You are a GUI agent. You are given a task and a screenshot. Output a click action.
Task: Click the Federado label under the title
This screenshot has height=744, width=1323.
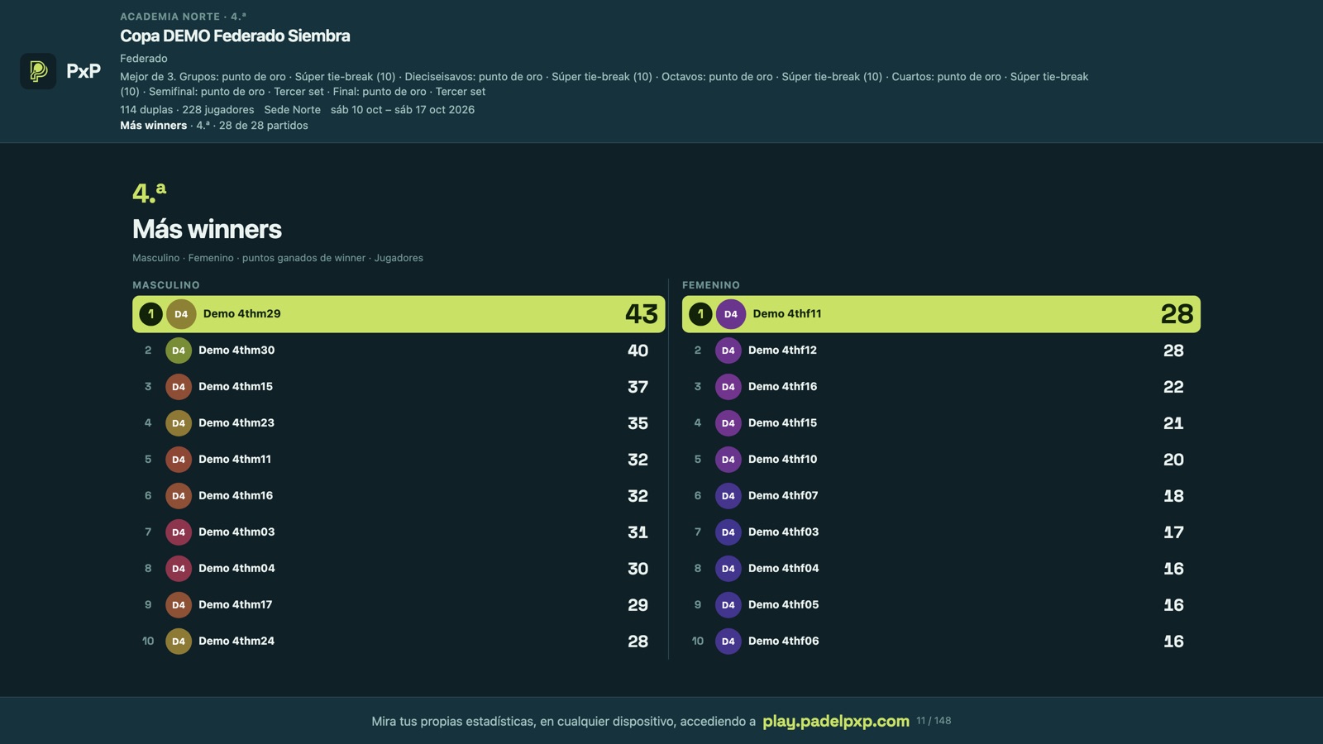tap(144, 59)
